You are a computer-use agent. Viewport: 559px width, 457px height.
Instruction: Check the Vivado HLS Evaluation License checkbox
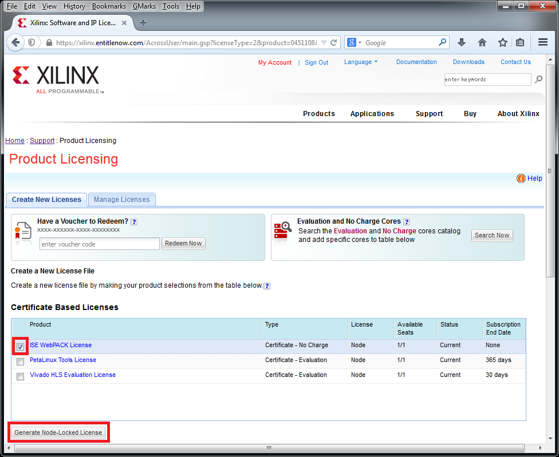coord(20,376)
